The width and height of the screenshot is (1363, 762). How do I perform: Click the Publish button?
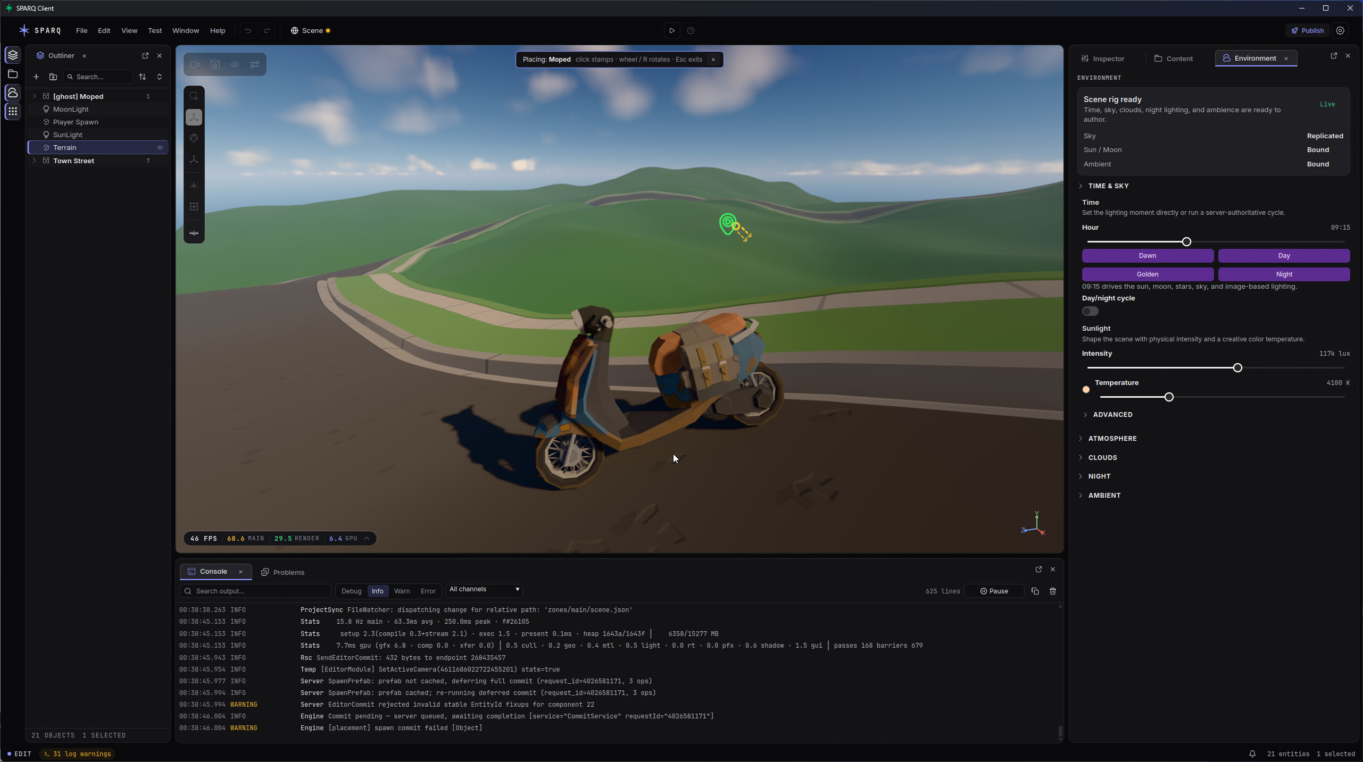pyautogui.click(x=1307, y=31)
